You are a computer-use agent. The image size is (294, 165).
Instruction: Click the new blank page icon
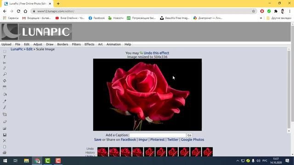(5, 147)
